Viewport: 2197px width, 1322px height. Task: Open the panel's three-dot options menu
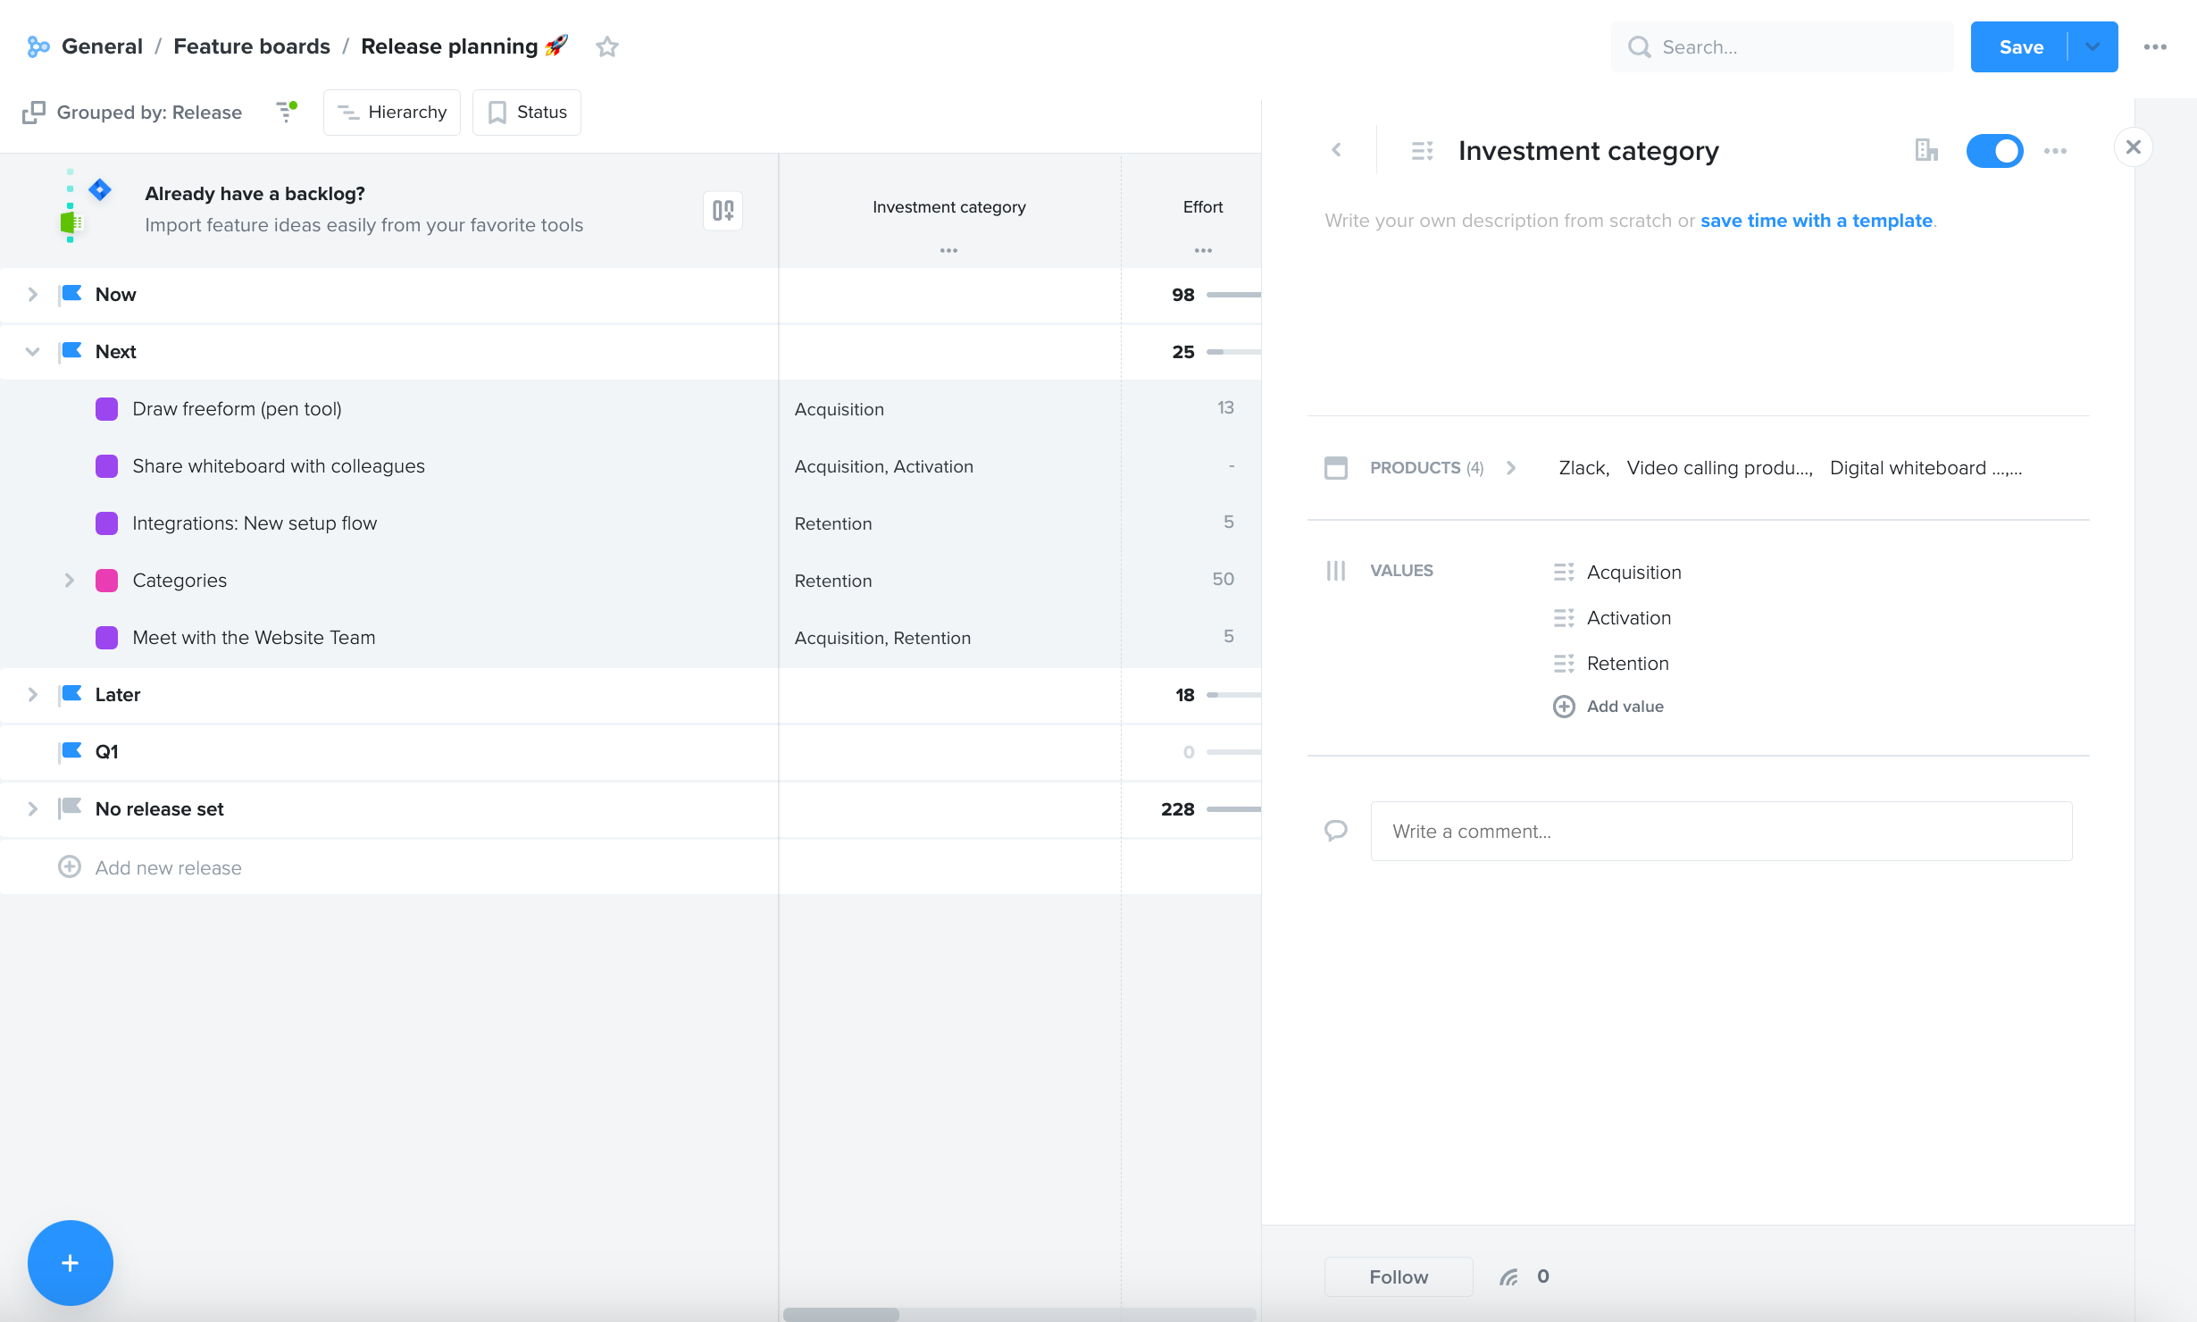[x=2055, y=151]
